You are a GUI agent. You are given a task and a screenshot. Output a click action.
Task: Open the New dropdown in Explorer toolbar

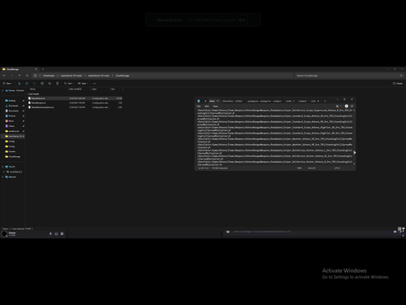click(7, 84)
